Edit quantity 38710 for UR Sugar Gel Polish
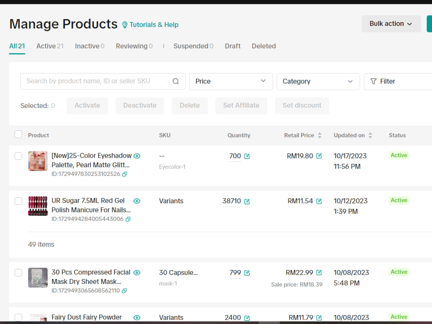This screenshot has width=432, height=324. [247, 201]
